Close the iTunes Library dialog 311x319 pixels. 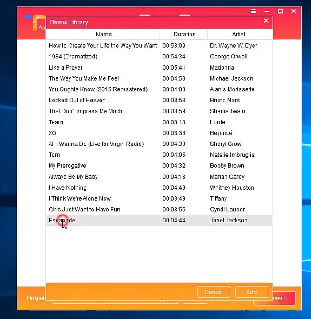tap(266, 21)
